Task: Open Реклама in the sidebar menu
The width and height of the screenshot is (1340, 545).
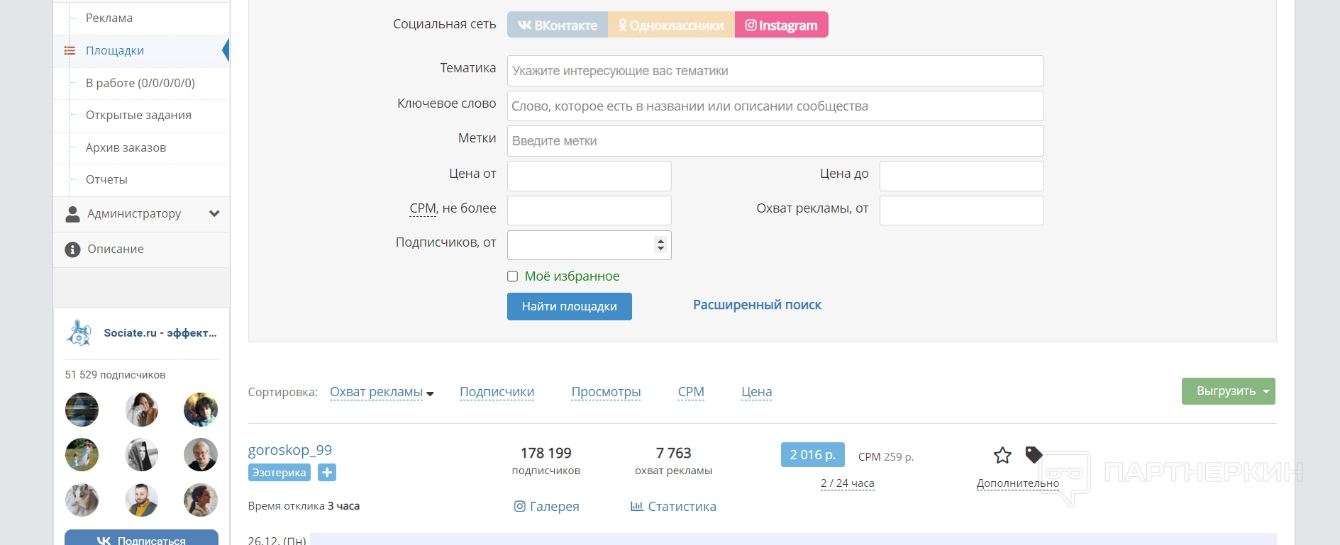Action: 109,18
